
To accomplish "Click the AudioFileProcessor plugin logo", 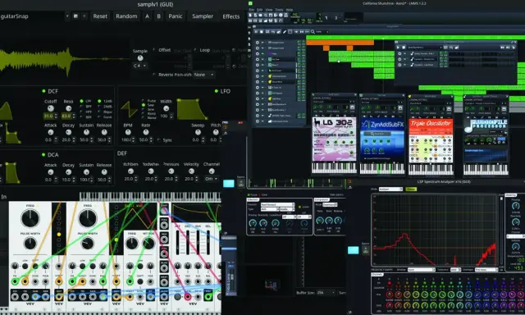I will tap(486, 126).
